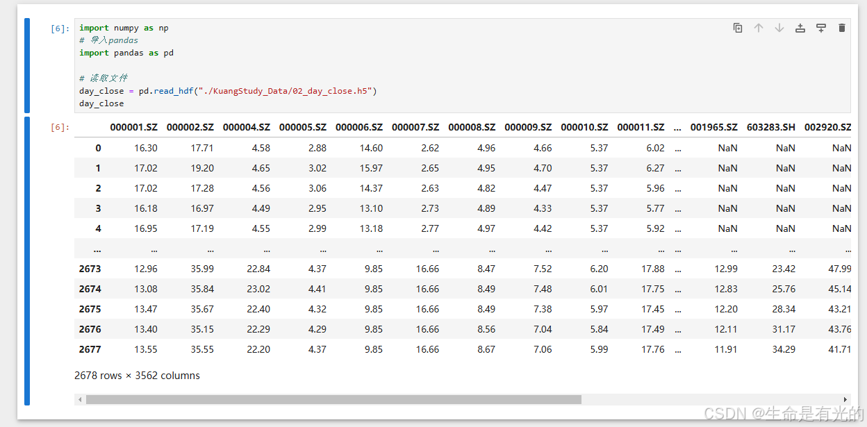Collapse output using blue bar beside table
867x427 pixels.
coord(27,260)
